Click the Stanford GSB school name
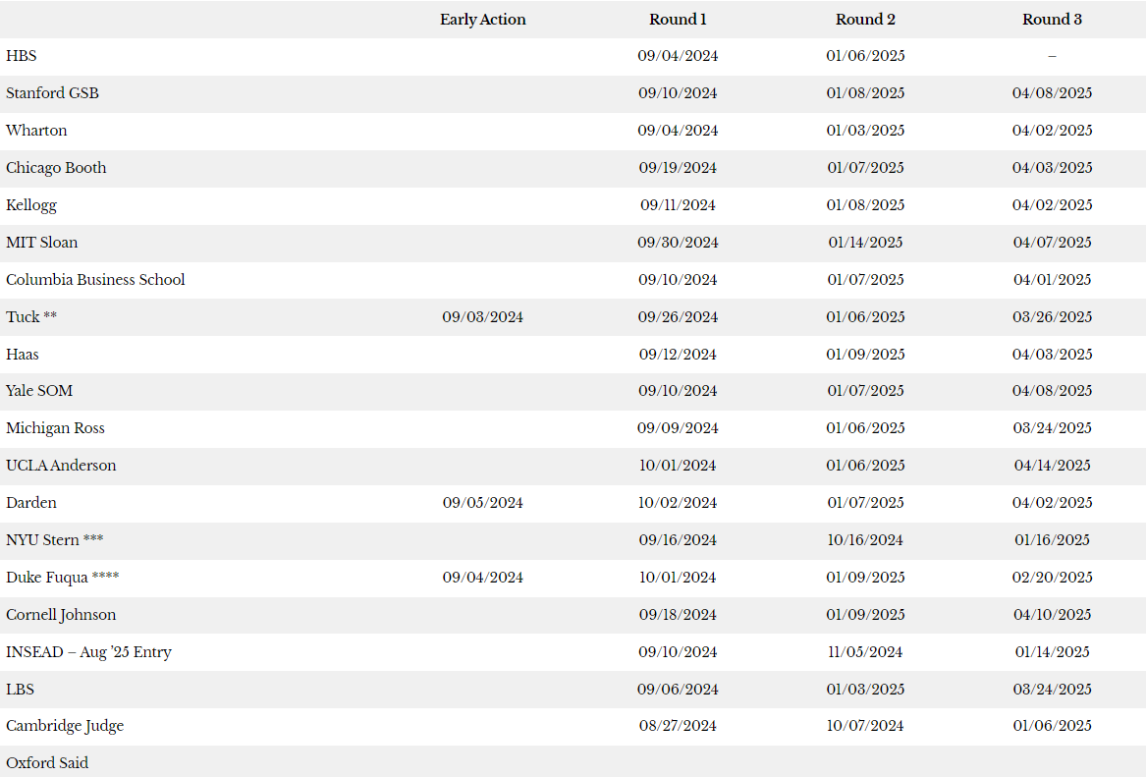 52,93
